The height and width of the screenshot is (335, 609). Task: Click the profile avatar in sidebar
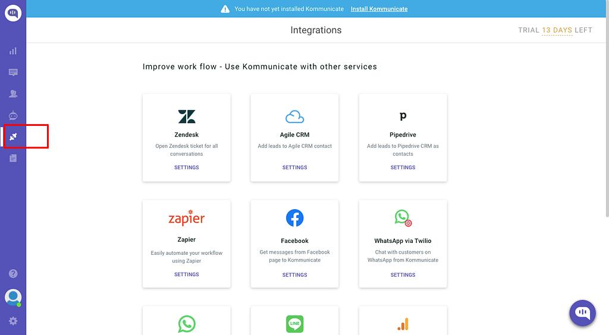tap(13, 298)
